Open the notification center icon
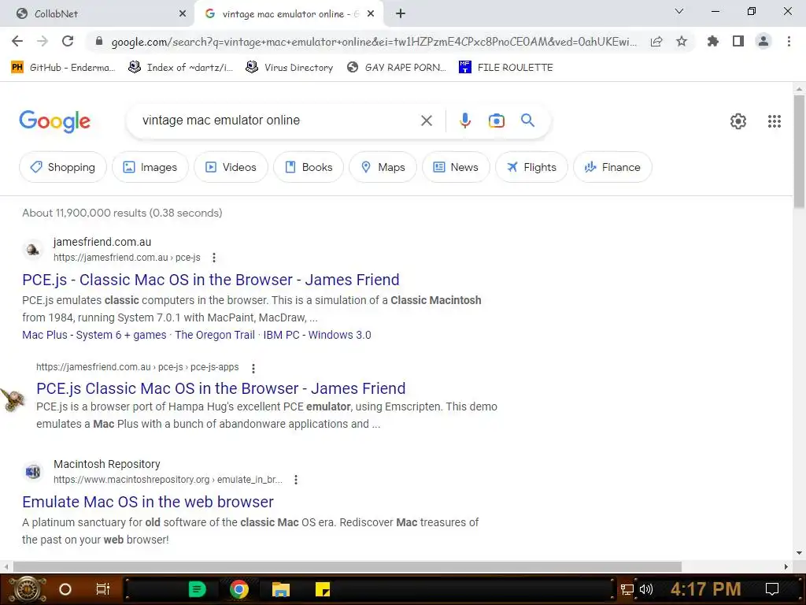 click(x=772, y=588)
